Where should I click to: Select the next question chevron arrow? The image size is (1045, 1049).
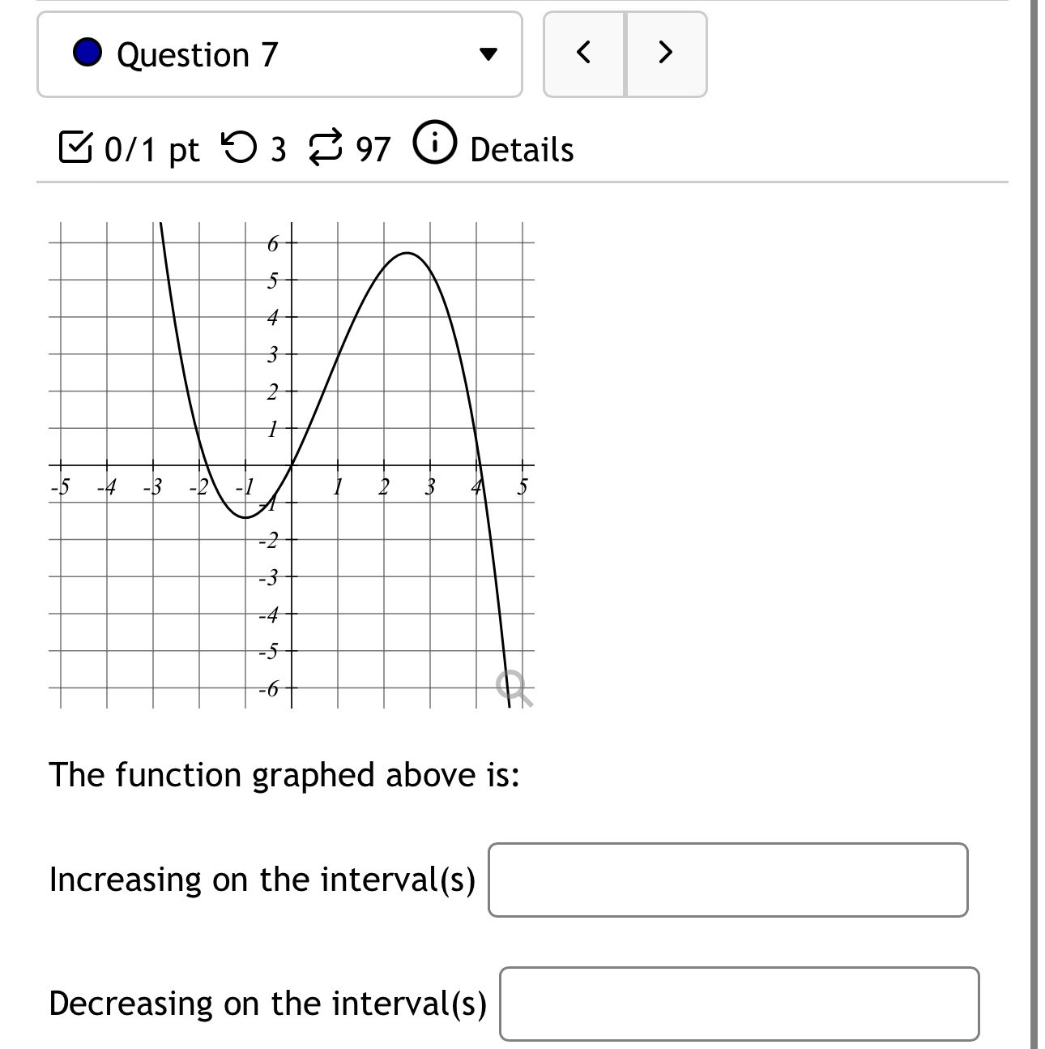665,54
